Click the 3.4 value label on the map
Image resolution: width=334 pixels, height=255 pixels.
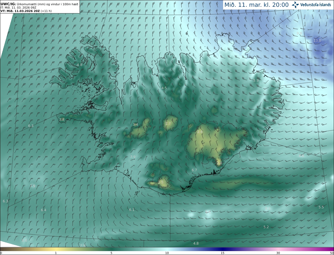coord(135,125)
